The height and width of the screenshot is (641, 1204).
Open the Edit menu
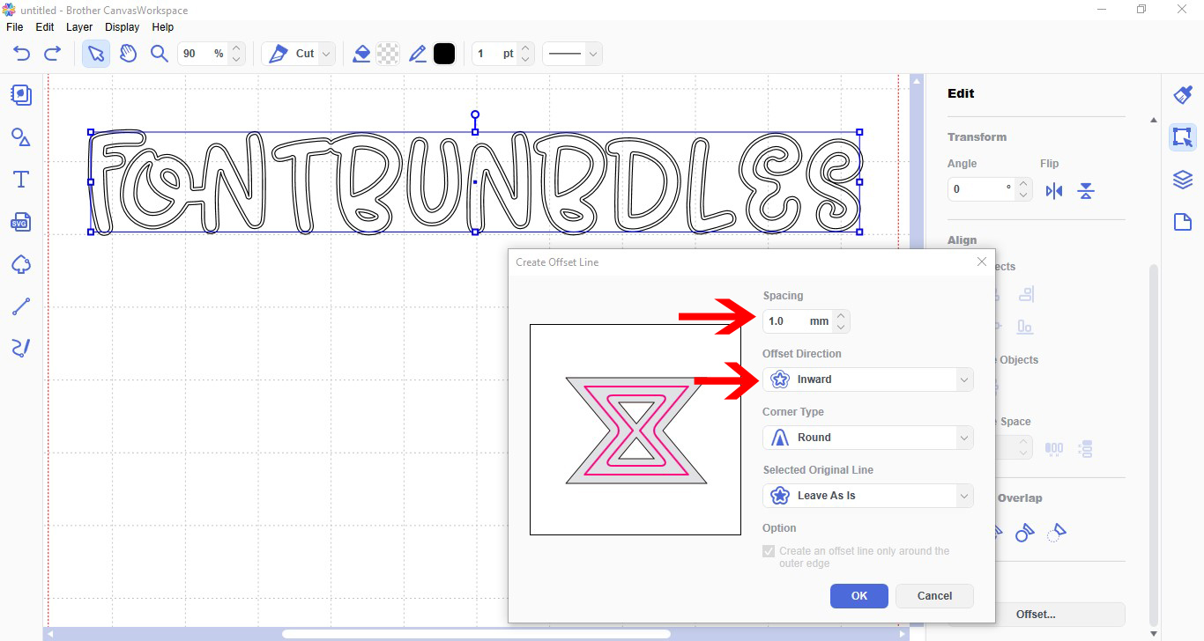[45, 27]
